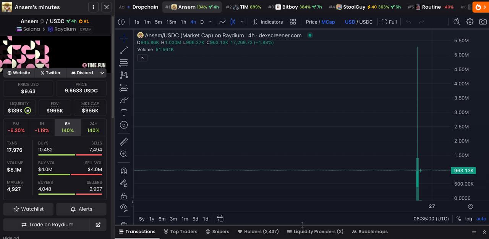Screen dimensions: 489x239
Task: Toggle log scale mode
Action: [x=469, y=219]
